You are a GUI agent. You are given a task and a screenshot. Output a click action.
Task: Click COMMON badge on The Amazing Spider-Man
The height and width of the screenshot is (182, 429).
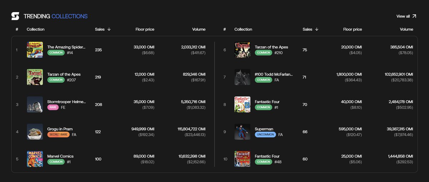pyautogui.click(x=56, y=53)
